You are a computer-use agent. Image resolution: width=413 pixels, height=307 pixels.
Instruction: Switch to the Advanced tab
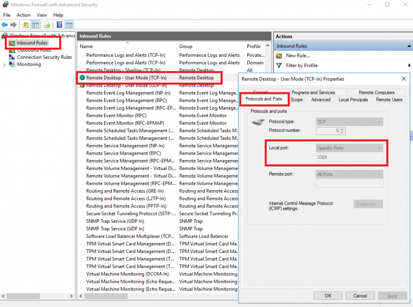click(x=321, y=100)
